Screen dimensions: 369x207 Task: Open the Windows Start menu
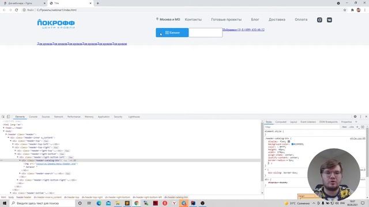pyautogui.click(x=5, y=203)
